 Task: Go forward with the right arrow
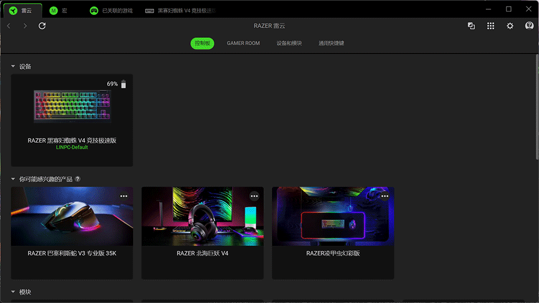[x=25, y=26]
